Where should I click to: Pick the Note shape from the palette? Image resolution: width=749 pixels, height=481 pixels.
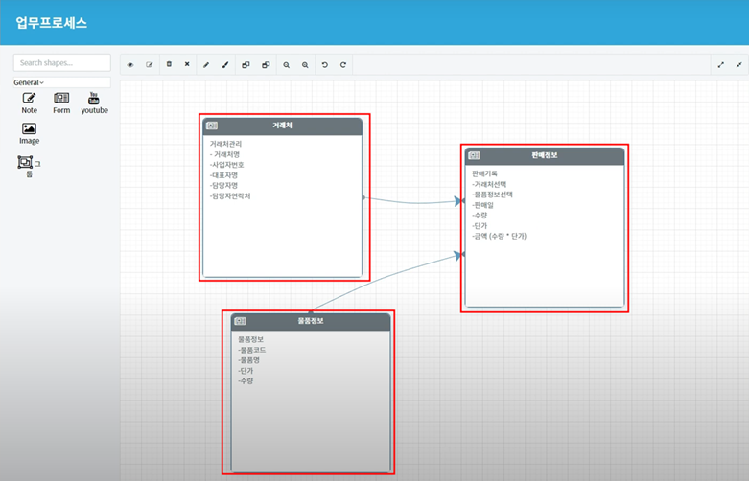click(29, 103)
